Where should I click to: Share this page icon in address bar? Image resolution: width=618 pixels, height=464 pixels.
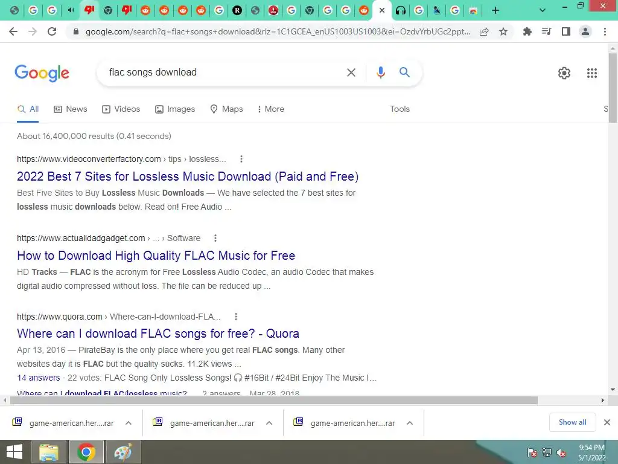[484, 31]
